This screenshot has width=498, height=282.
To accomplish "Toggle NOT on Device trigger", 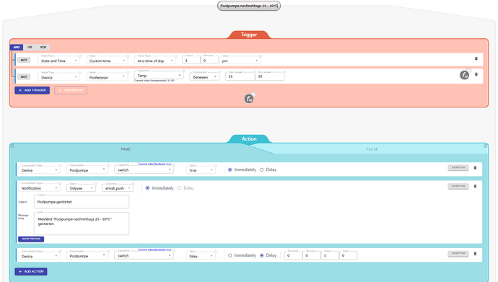I will pyautogui.click(x=24, y=76).
